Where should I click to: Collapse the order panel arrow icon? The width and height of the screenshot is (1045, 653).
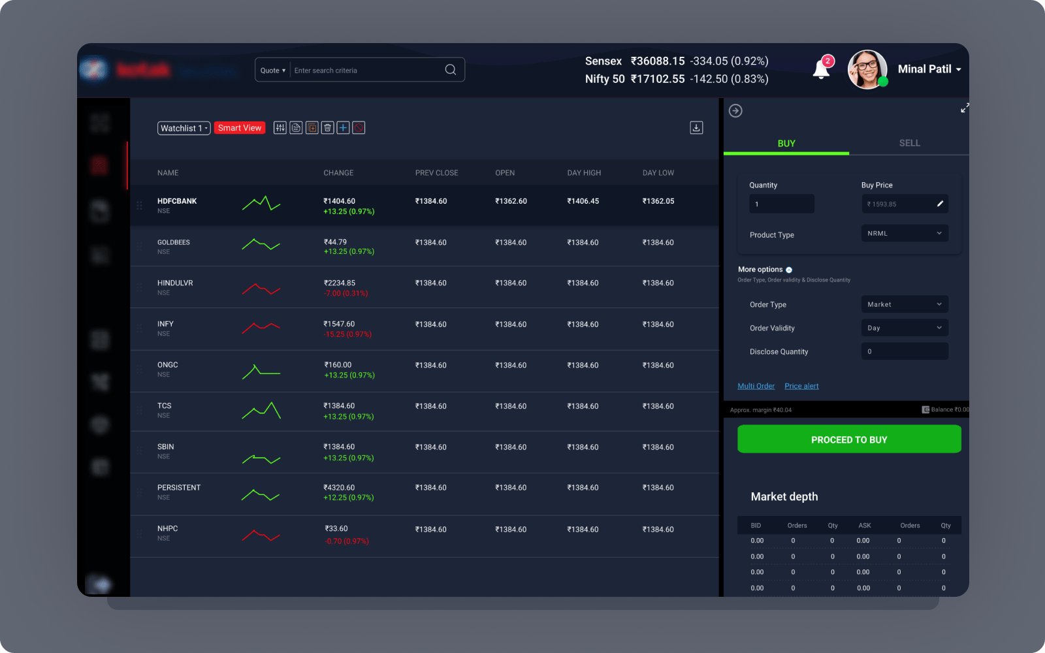735,111
